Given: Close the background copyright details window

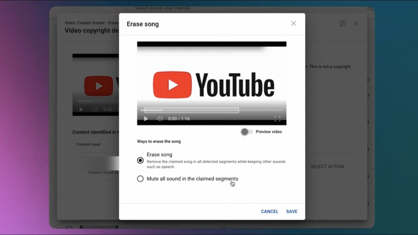Looking at the screenshot, I should coord(356,24).
